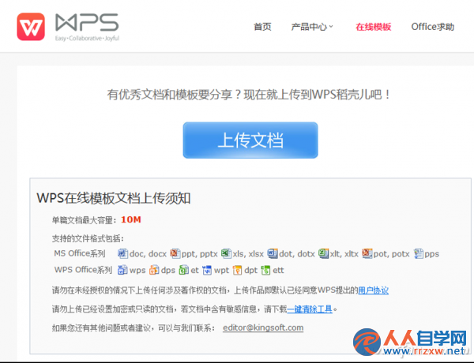This screenshot has width=474, height=363.
Task: Click the 'xls, xlsx' format label
Action: (248, 254)
